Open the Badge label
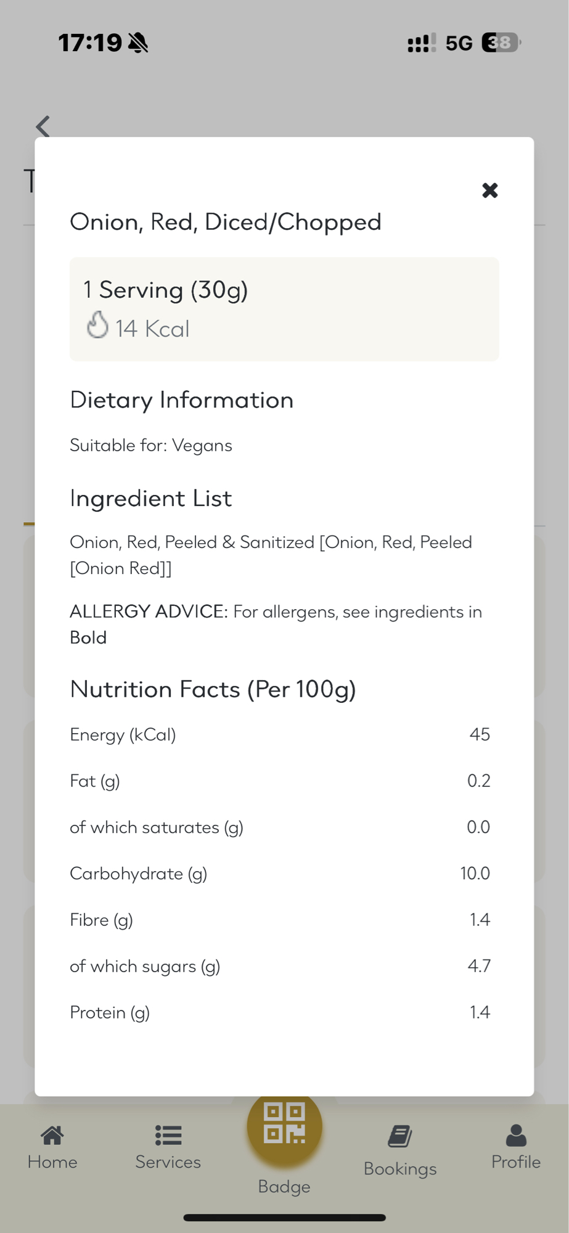The image size is (569, 1233). pos(284,1186)
